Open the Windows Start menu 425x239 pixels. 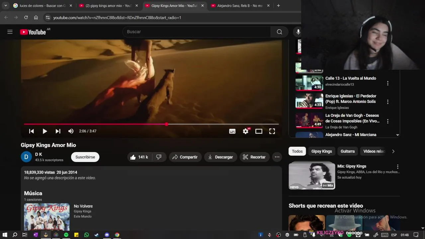(5, 235)
